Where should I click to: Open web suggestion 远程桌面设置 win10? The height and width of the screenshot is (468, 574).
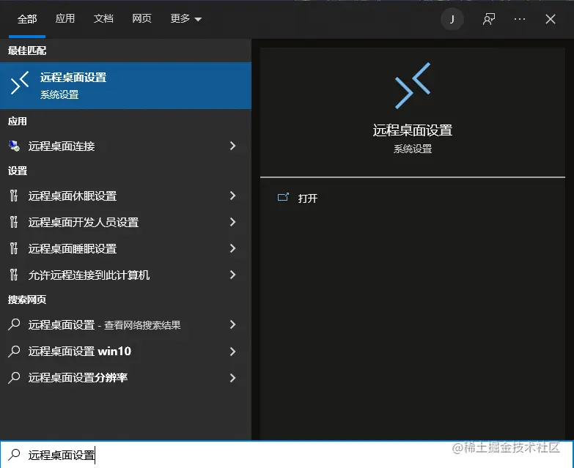[x=125, y=352]
